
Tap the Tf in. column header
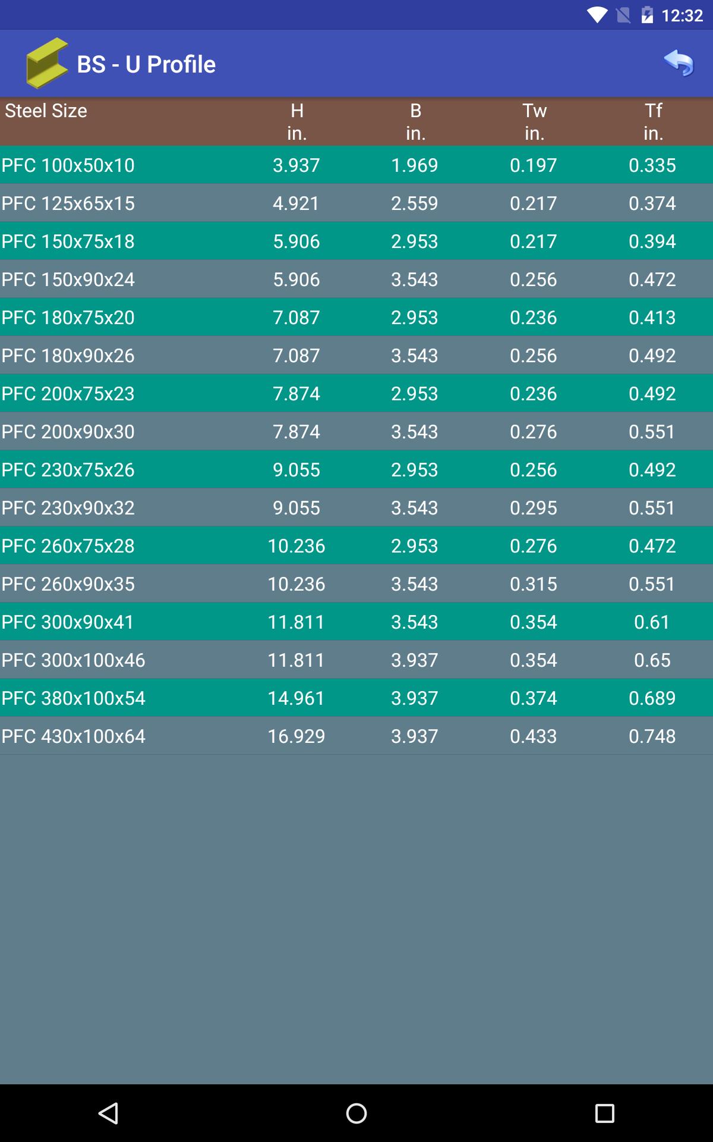point(654,121)
